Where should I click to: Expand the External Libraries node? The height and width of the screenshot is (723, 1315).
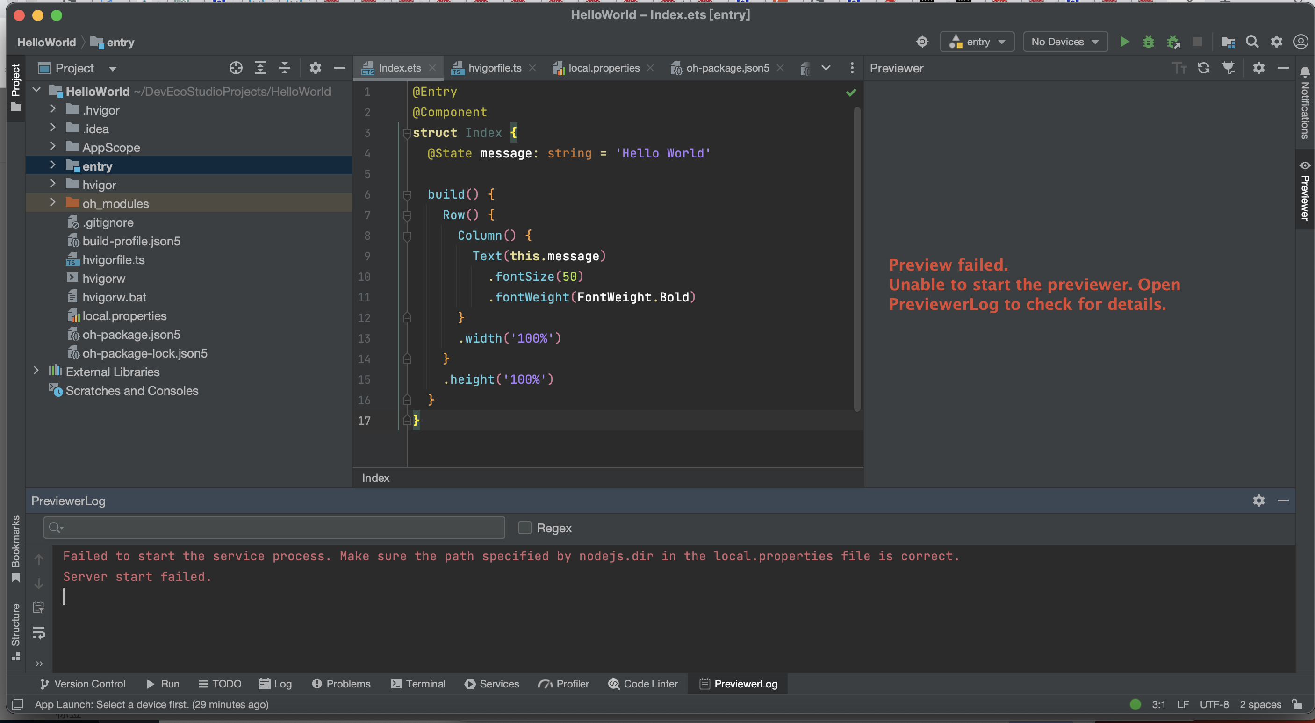[36, 372]
